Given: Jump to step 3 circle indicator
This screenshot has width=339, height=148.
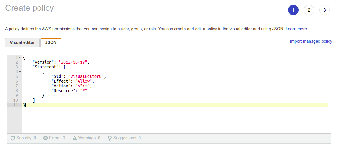Looking at the screenshot, I should [324, 10].
